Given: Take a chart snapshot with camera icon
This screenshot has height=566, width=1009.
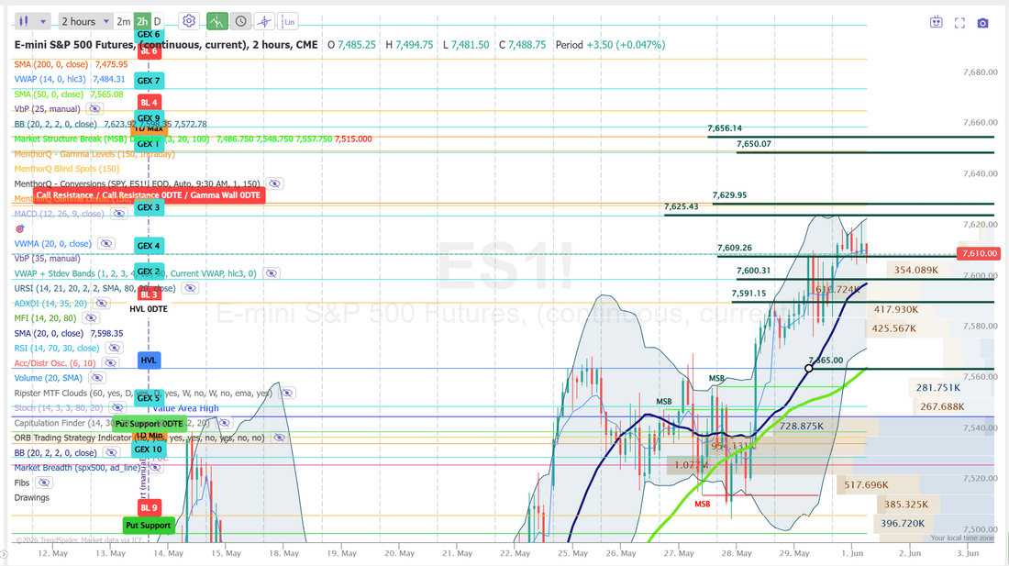Looking at the screenshot, I should tap(982, 23).
